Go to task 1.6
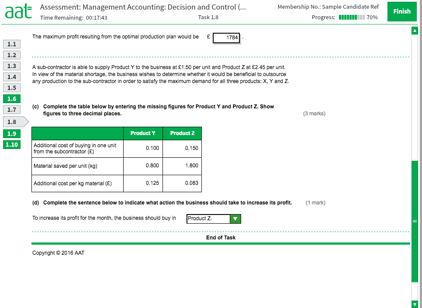 (12, 99)
